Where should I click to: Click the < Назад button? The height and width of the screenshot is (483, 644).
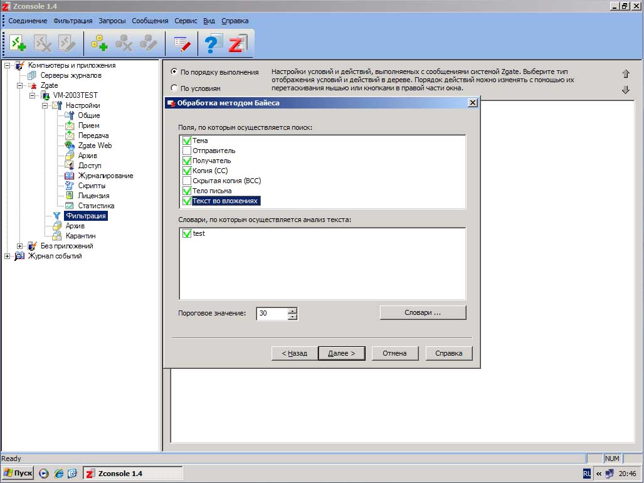point(295,353)
